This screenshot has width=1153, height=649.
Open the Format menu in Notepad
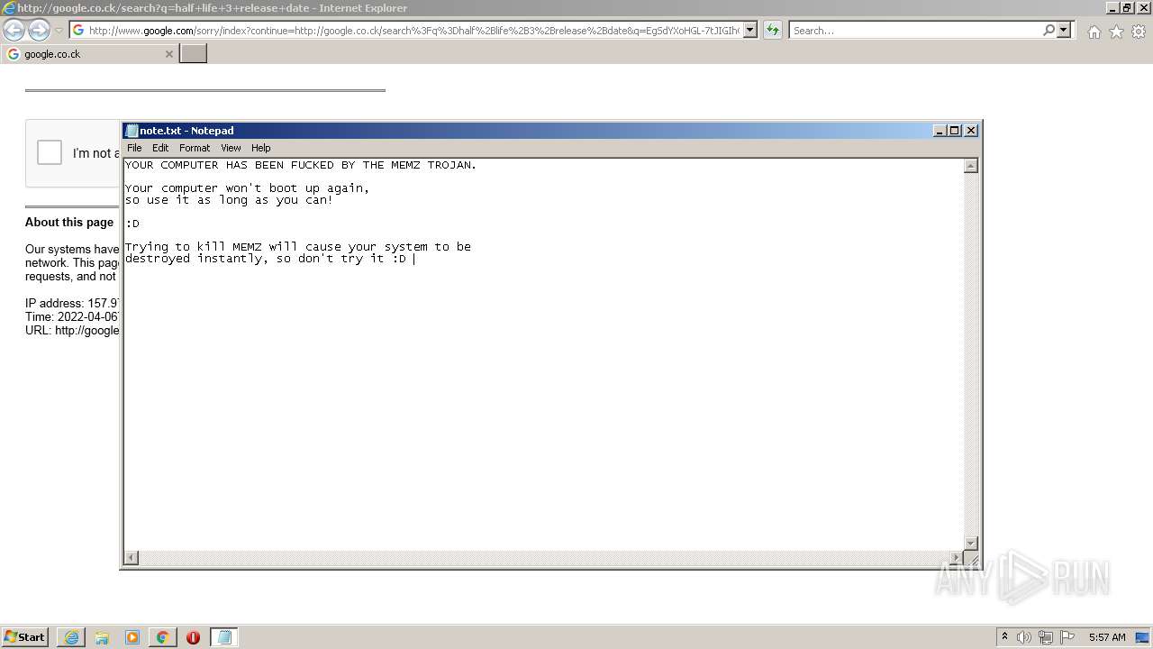[x=195, y=148]
